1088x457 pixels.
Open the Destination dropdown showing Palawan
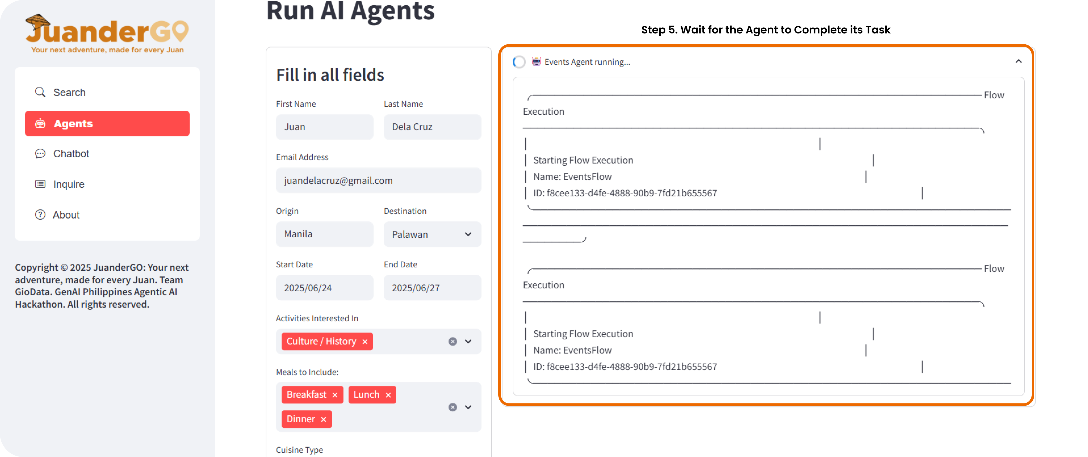[x=432, y=234]
